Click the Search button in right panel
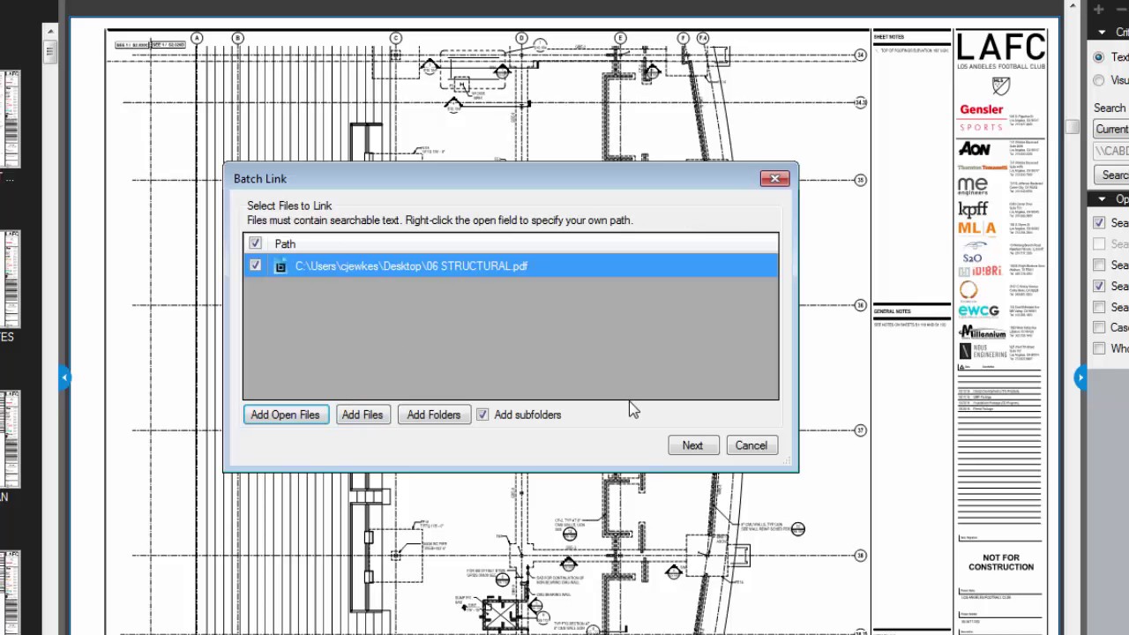Viewport: 1129px width, 635px height. (x=1112, y=175)
